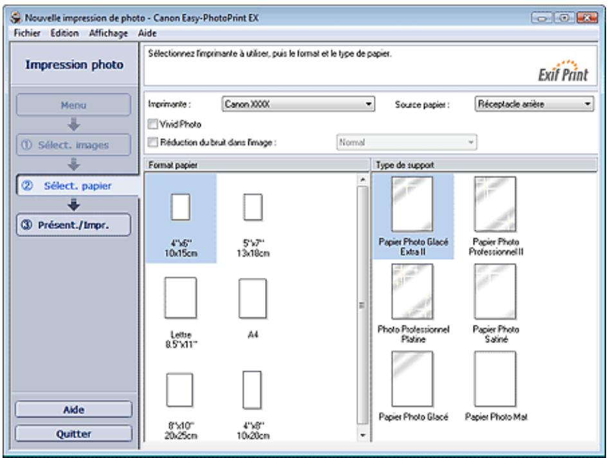Open the Imprimante dropdown list
This screenshot has height=458, width=608.
[298, 104]
